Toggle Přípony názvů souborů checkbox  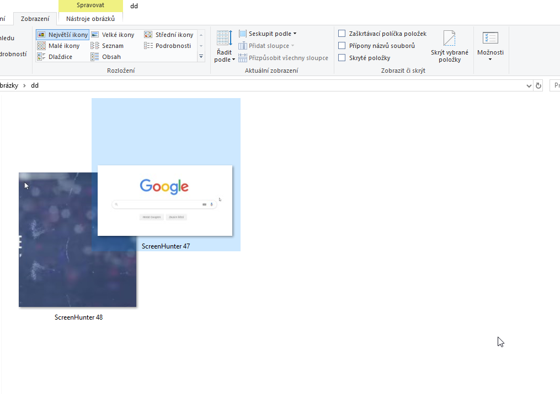(x=342, y=46)
